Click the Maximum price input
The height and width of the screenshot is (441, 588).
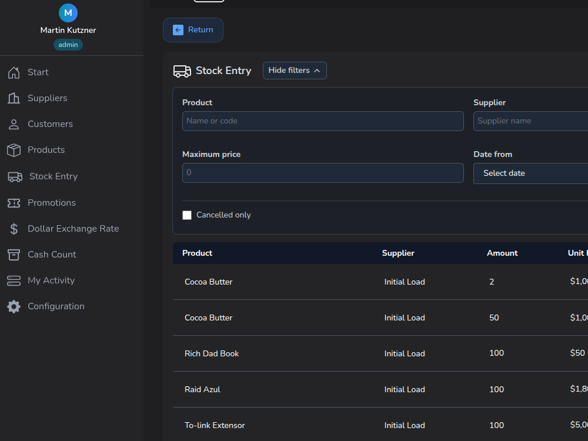pyautogui.click(x=323, y=173)
